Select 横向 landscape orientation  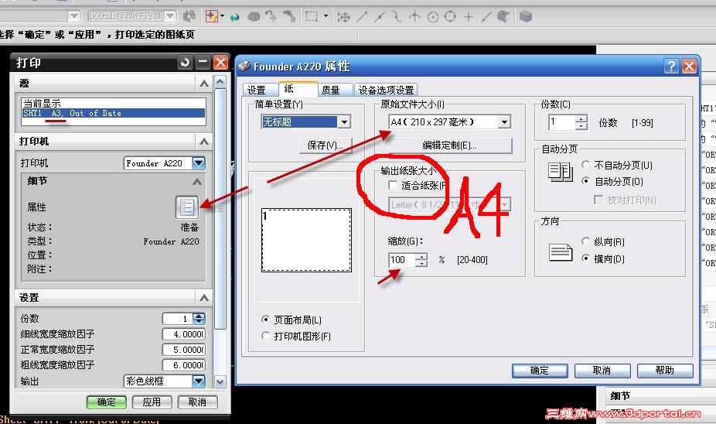point(585,258)
